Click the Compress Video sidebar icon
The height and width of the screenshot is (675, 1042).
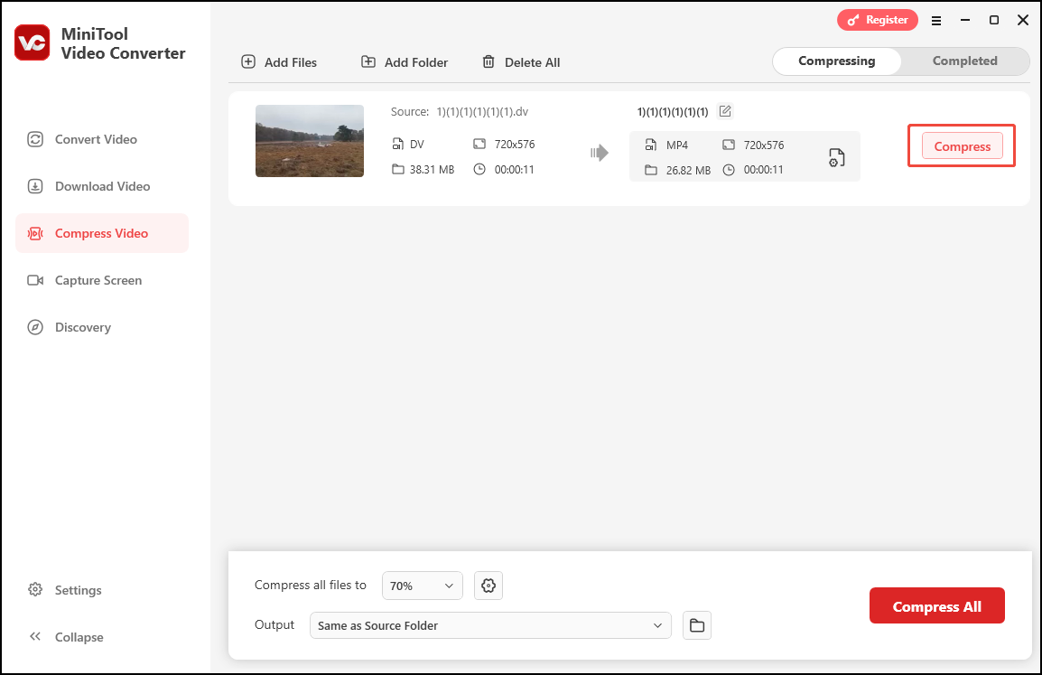click(x=35, y=233)
